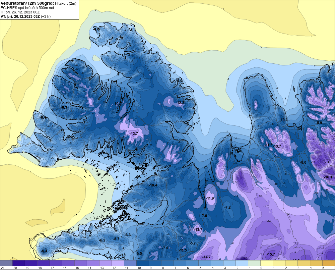Screen dimensions: 335x270
Task: Pick the legend color swatch above label 0
Action: point(266,263)
